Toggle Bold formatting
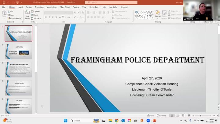Viewport: 220px width, 124px height. 46,17
